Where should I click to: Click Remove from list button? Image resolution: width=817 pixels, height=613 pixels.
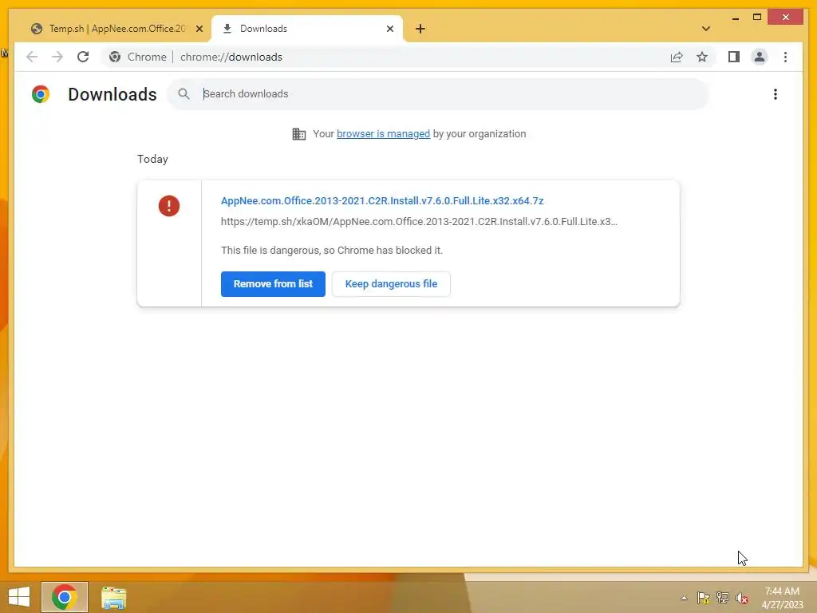pos(273,284)
